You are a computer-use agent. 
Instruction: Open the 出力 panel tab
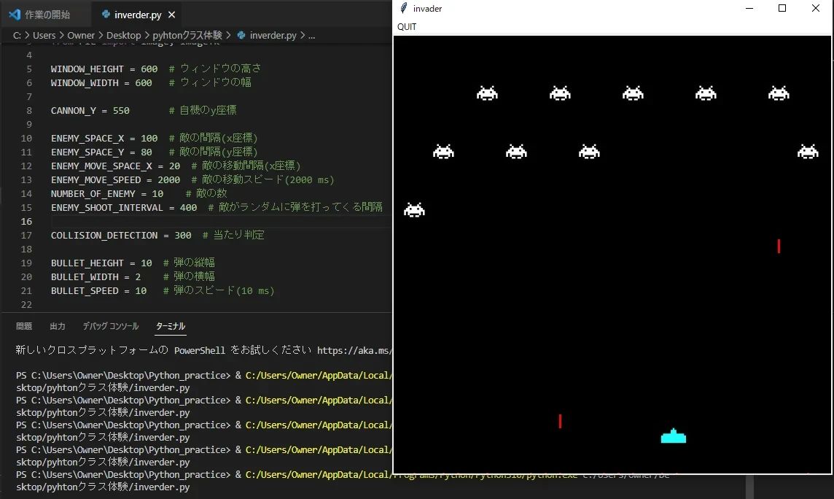click(58, 326)
